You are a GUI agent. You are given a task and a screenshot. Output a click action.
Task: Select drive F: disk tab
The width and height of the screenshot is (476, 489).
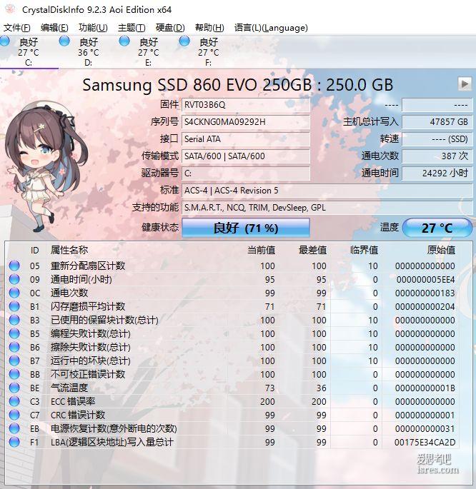coord(208,52)
